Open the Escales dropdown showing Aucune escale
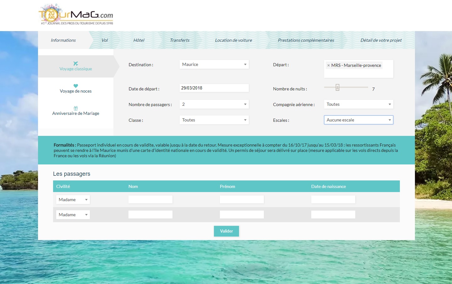452x284 pixels. pyautogui.click(x=358, y=120)
